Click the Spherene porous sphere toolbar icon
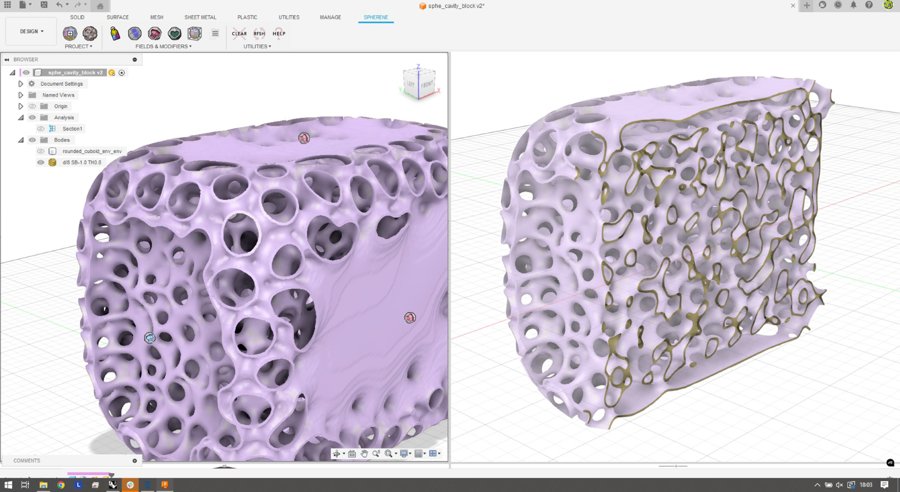This screenshot has width=900, height=492. (x=90, y=33)
